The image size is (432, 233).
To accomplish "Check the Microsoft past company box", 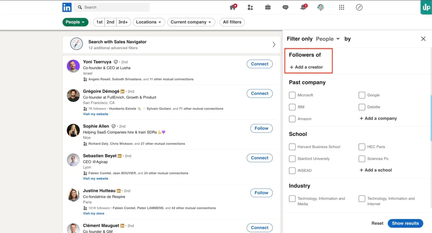I will [292, 95].
